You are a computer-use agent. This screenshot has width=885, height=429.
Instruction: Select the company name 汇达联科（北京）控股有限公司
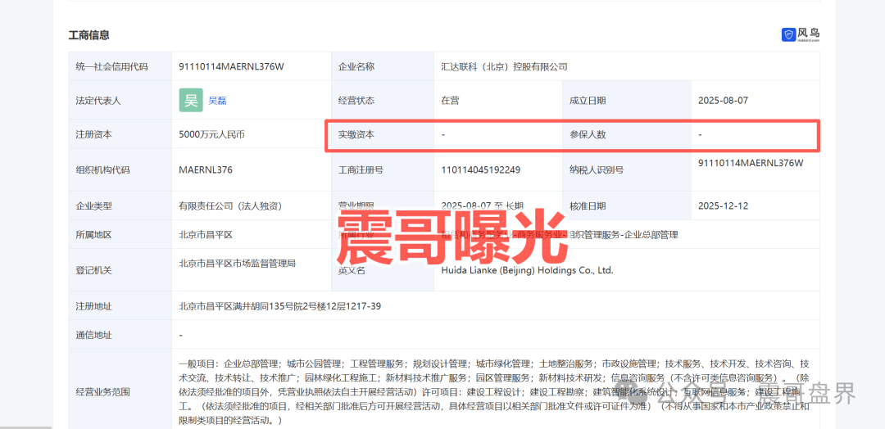click(504, 66)
